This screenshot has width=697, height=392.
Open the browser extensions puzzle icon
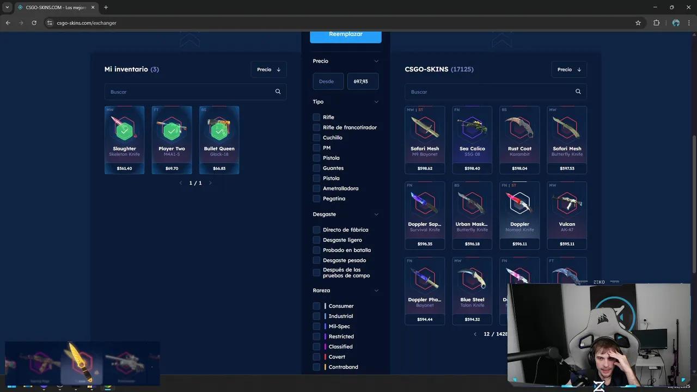point(656,23)
